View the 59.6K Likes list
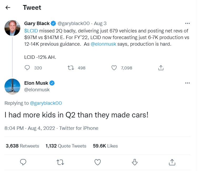This screenshot has width=200, height=171. [x=105, y=146]
